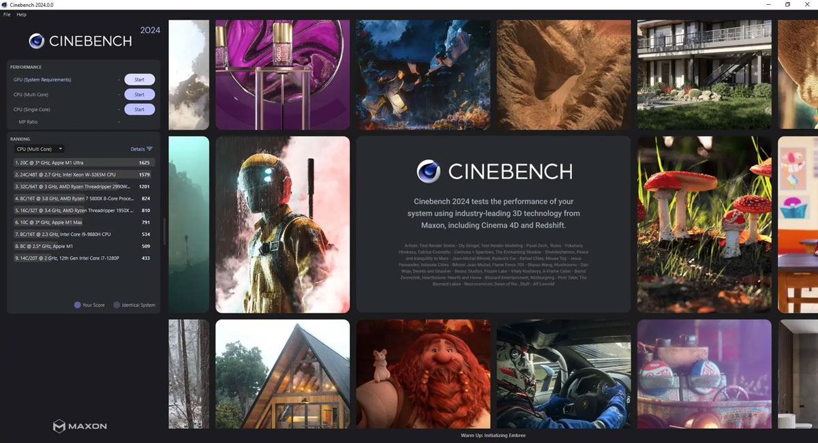Click the 1579 score value
The width and height of the screenshot is (818, 443).
(144, 174)
